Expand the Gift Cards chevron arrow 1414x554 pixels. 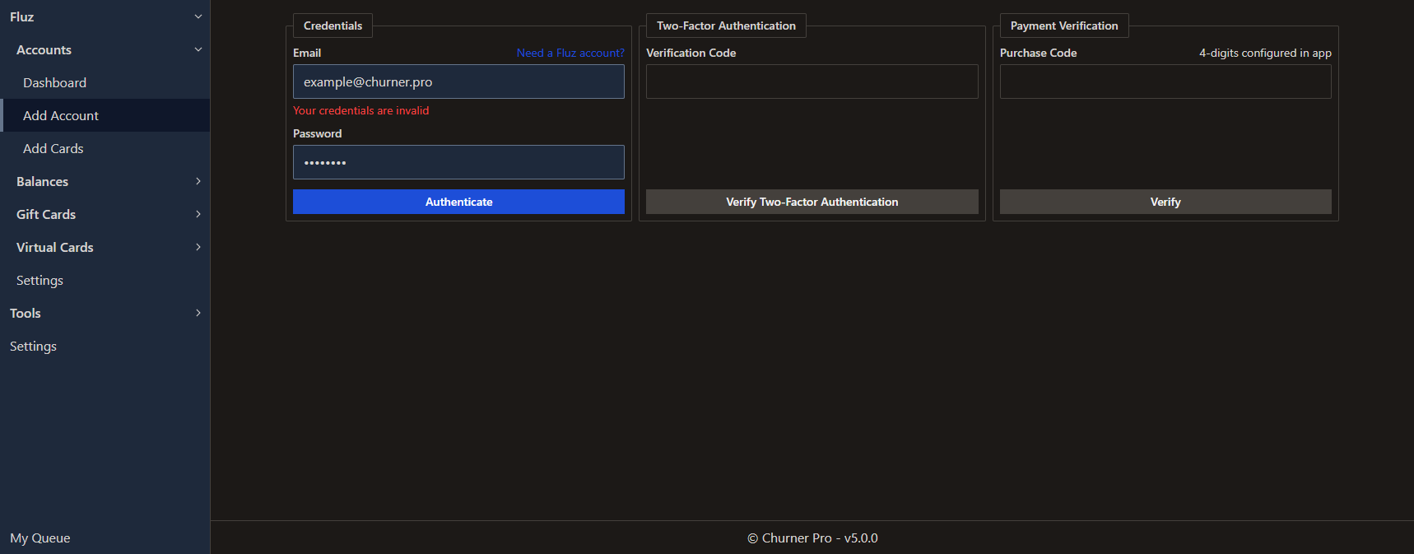[x=198, y=214]
